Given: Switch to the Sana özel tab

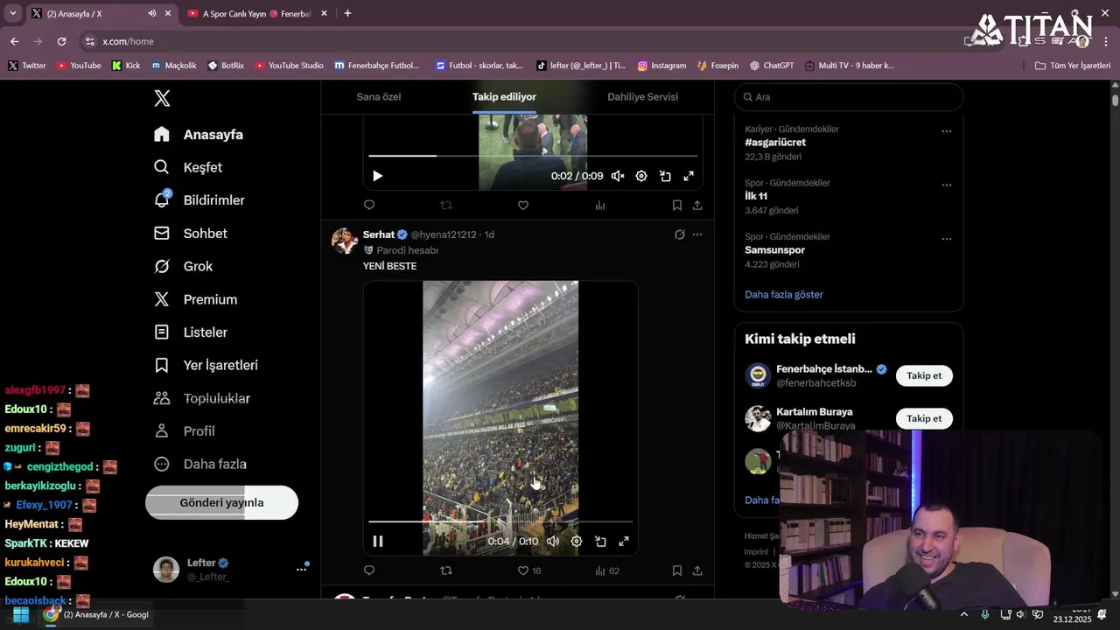Looking at the screenshot, I should (x=379, y=97).
